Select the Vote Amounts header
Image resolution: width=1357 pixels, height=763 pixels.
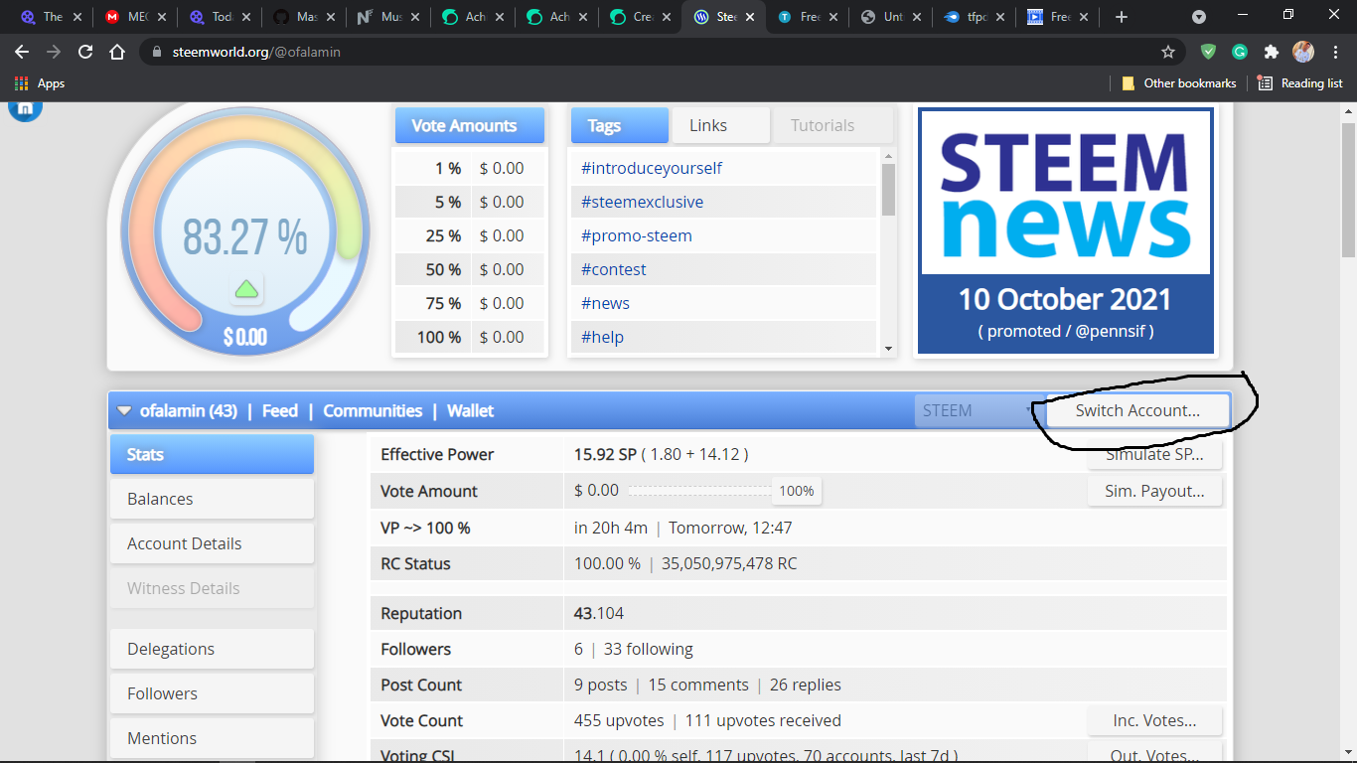pos(470,125)
